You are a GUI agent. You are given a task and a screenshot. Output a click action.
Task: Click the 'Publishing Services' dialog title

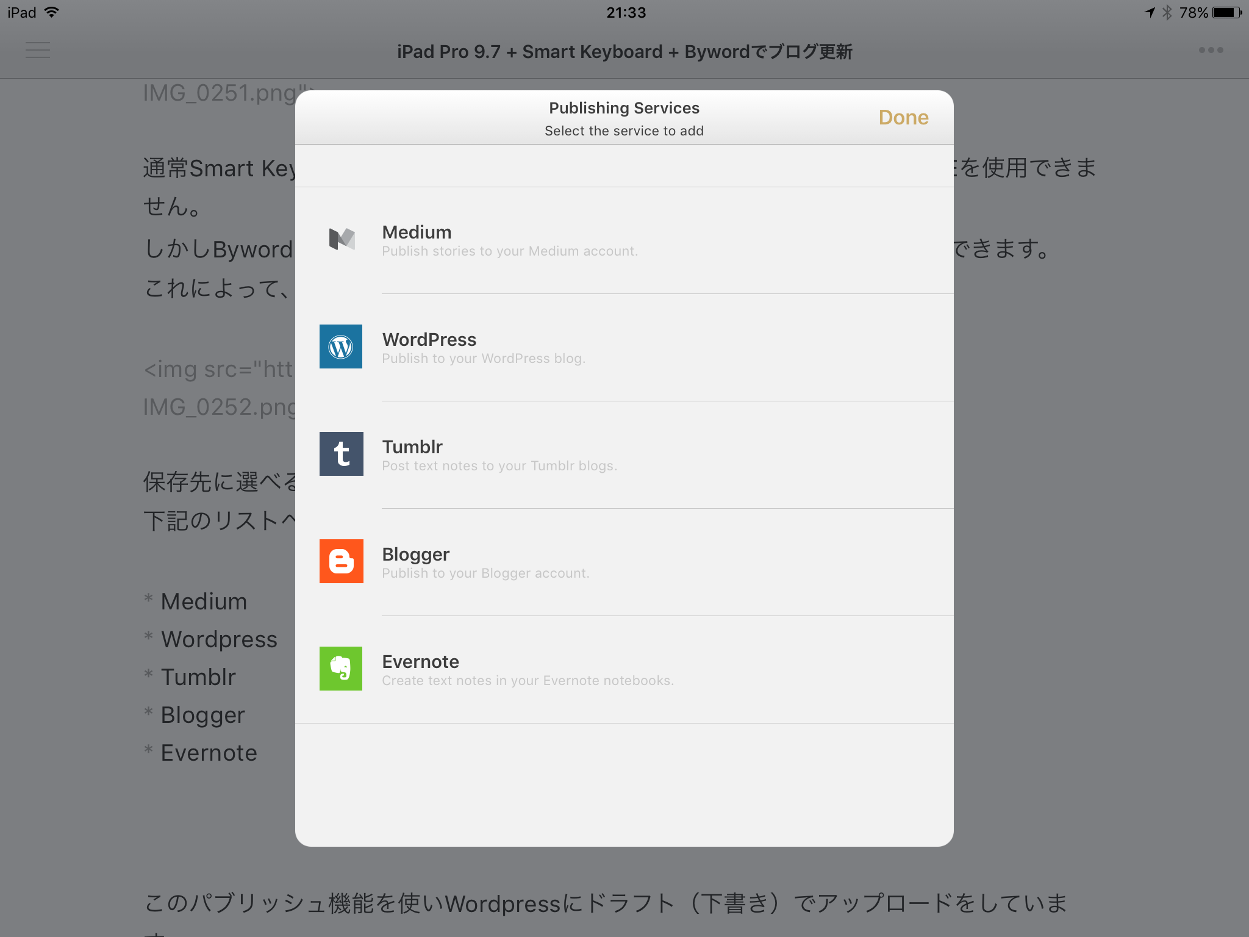click(624, 108)
